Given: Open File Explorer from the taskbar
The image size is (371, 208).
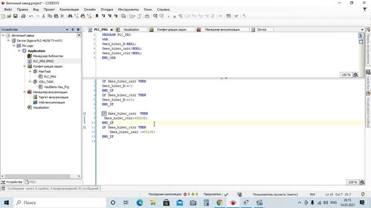Looking at the screenshot, I should [x=153, y=203].
